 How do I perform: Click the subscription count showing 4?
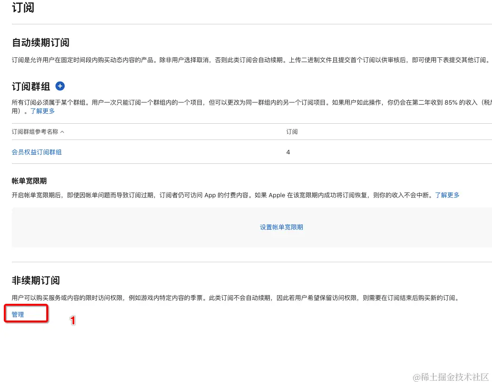click(x=288, y=152)
